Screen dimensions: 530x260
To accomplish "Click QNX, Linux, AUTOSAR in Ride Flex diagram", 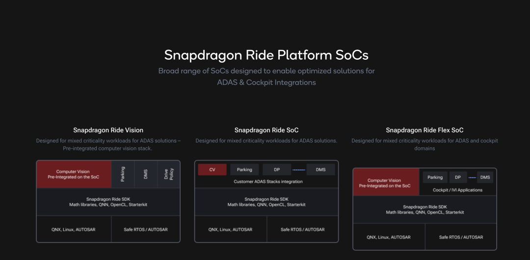I will tap(389, 237).
